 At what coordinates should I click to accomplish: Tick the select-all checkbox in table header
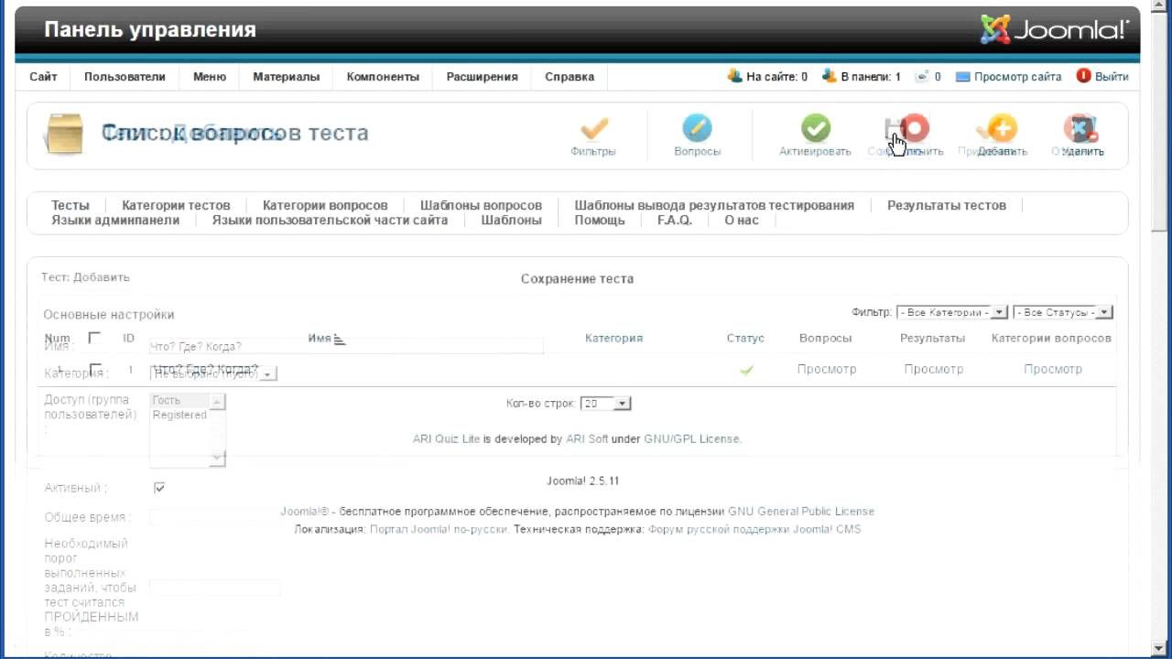pyautogui.click(x=94, y=338)
